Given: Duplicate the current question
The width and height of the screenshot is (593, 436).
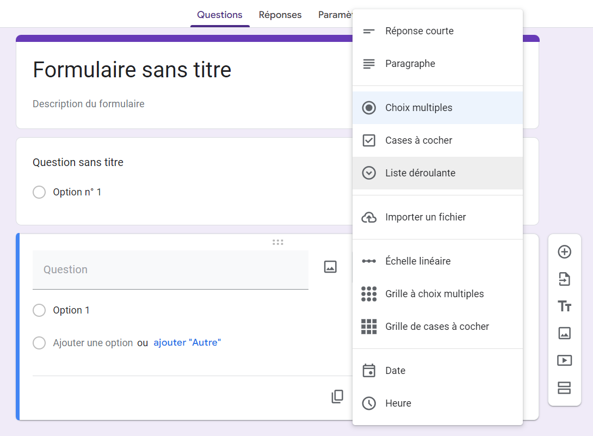Looking at the screenshot, I should [x=337, y=397].
